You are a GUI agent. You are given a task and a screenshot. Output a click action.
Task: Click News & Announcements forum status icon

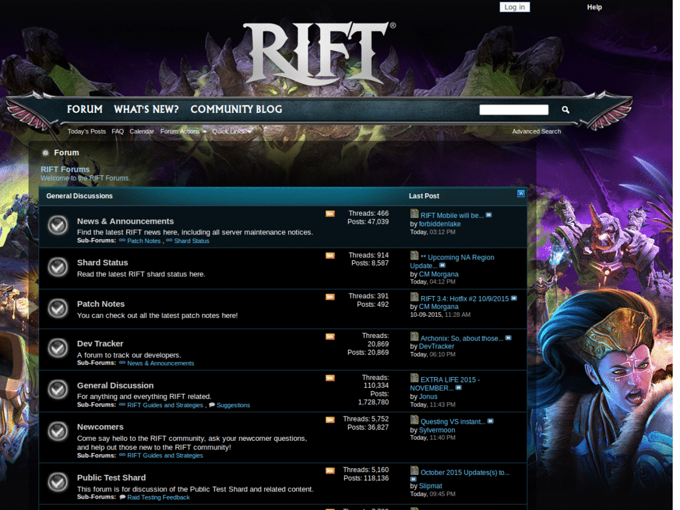coord(58,225)
